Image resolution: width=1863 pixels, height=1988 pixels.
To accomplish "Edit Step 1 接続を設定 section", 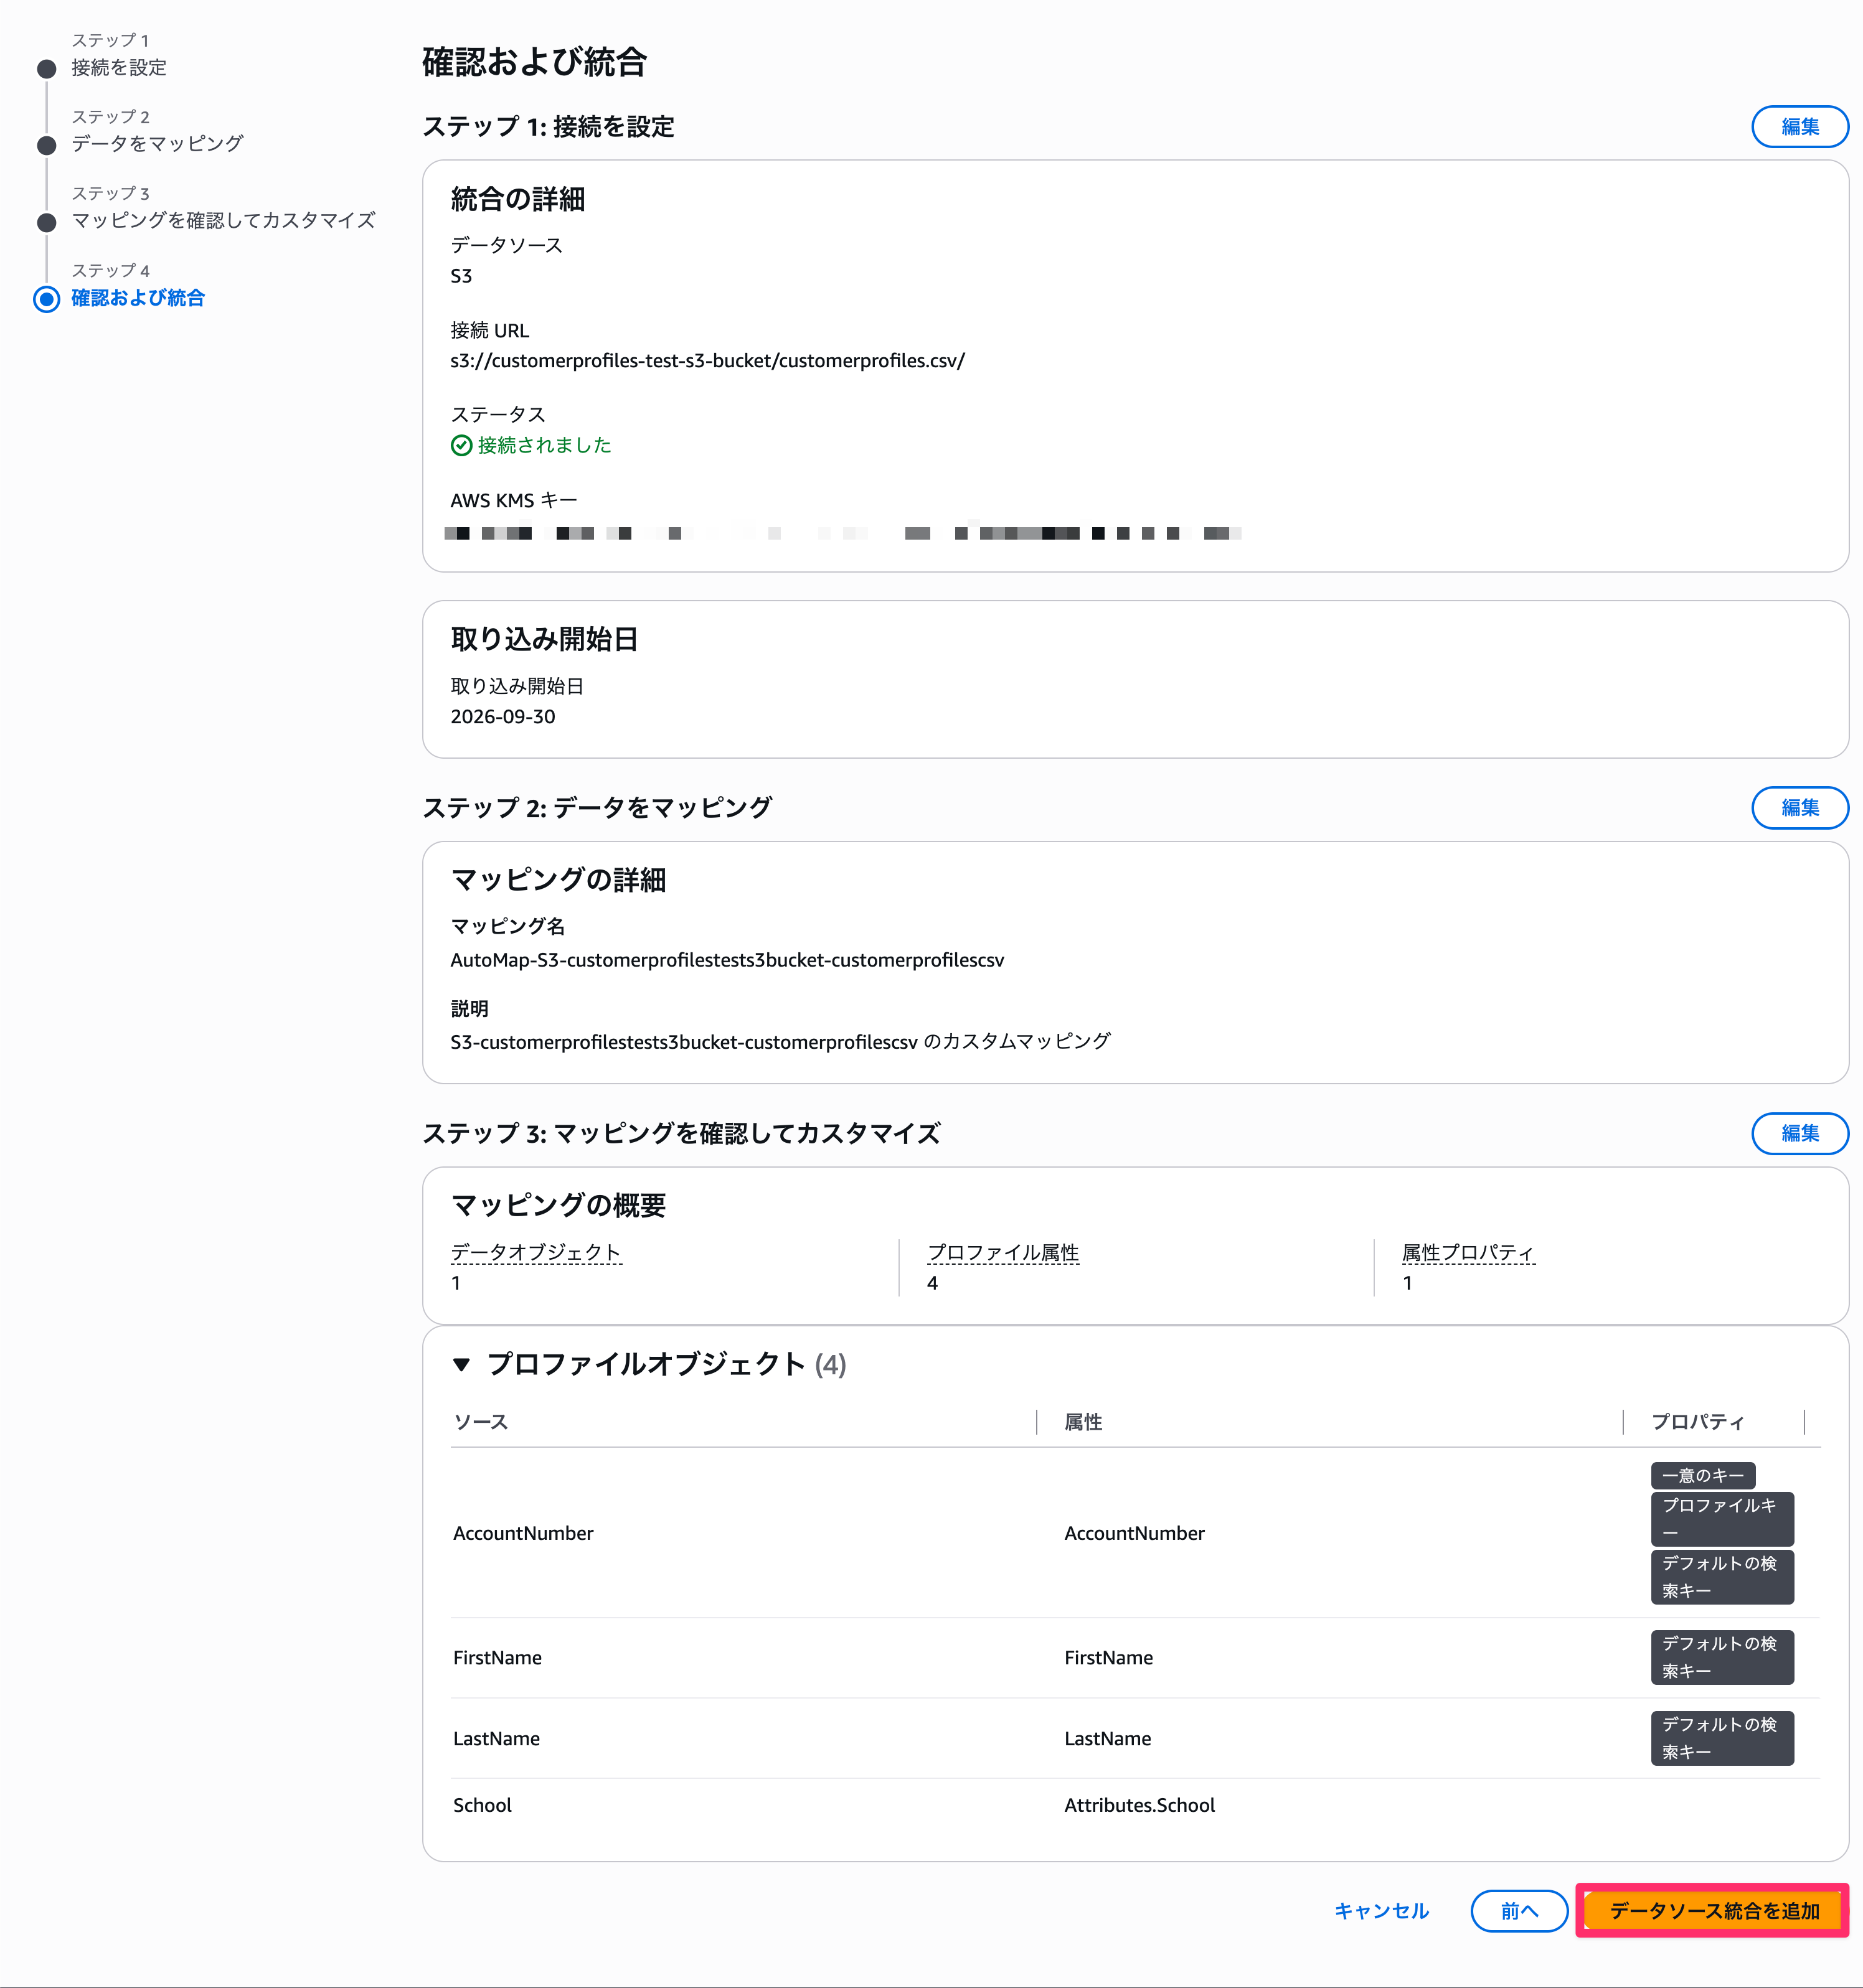I will (x=1799, y=127).
